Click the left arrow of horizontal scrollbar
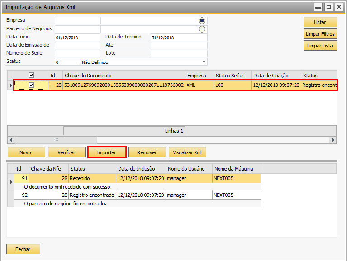The image size is (347, 261). point(10,140)
